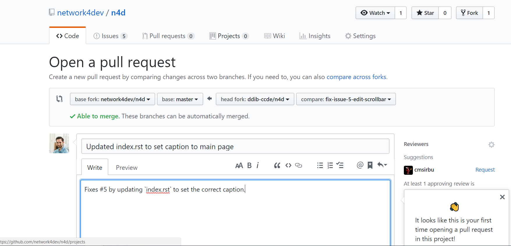The image size is (511, 246).
Task: Add a bulleted list icon
Action: [x=320, y=165]
